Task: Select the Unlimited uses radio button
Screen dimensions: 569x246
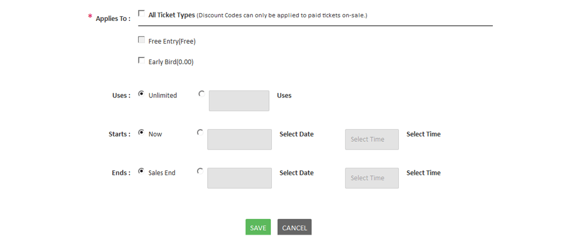Action: (x=141, y=94)
